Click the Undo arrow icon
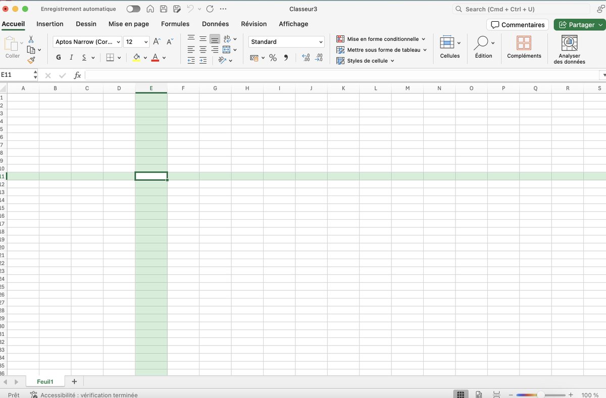The height and width of the screenshot is (398, 606). click(190, 9)
